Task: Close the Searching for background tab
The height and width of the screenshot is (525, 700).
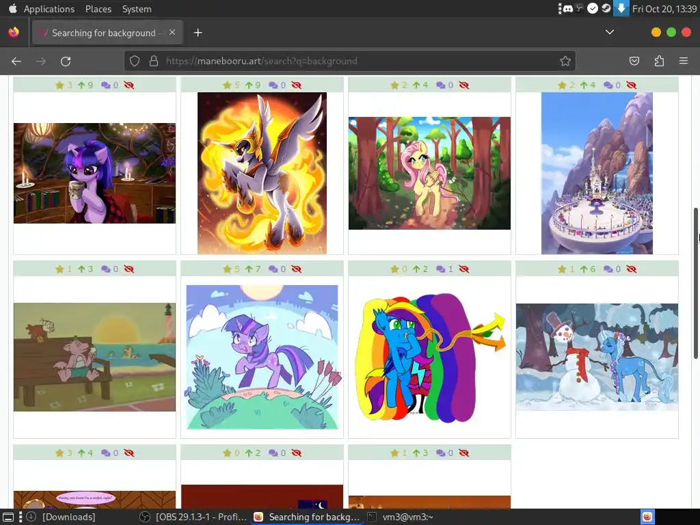Action: [172, 33]
